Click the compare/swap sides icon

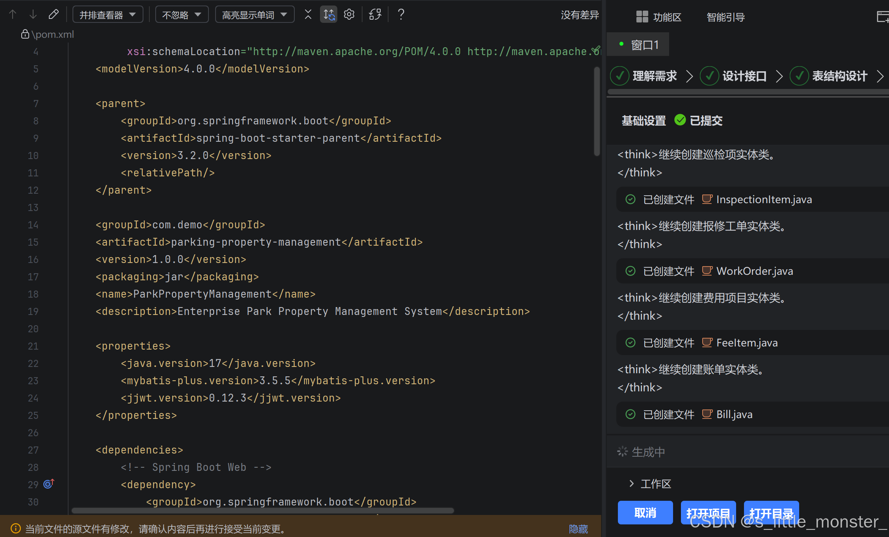(375, 15)
